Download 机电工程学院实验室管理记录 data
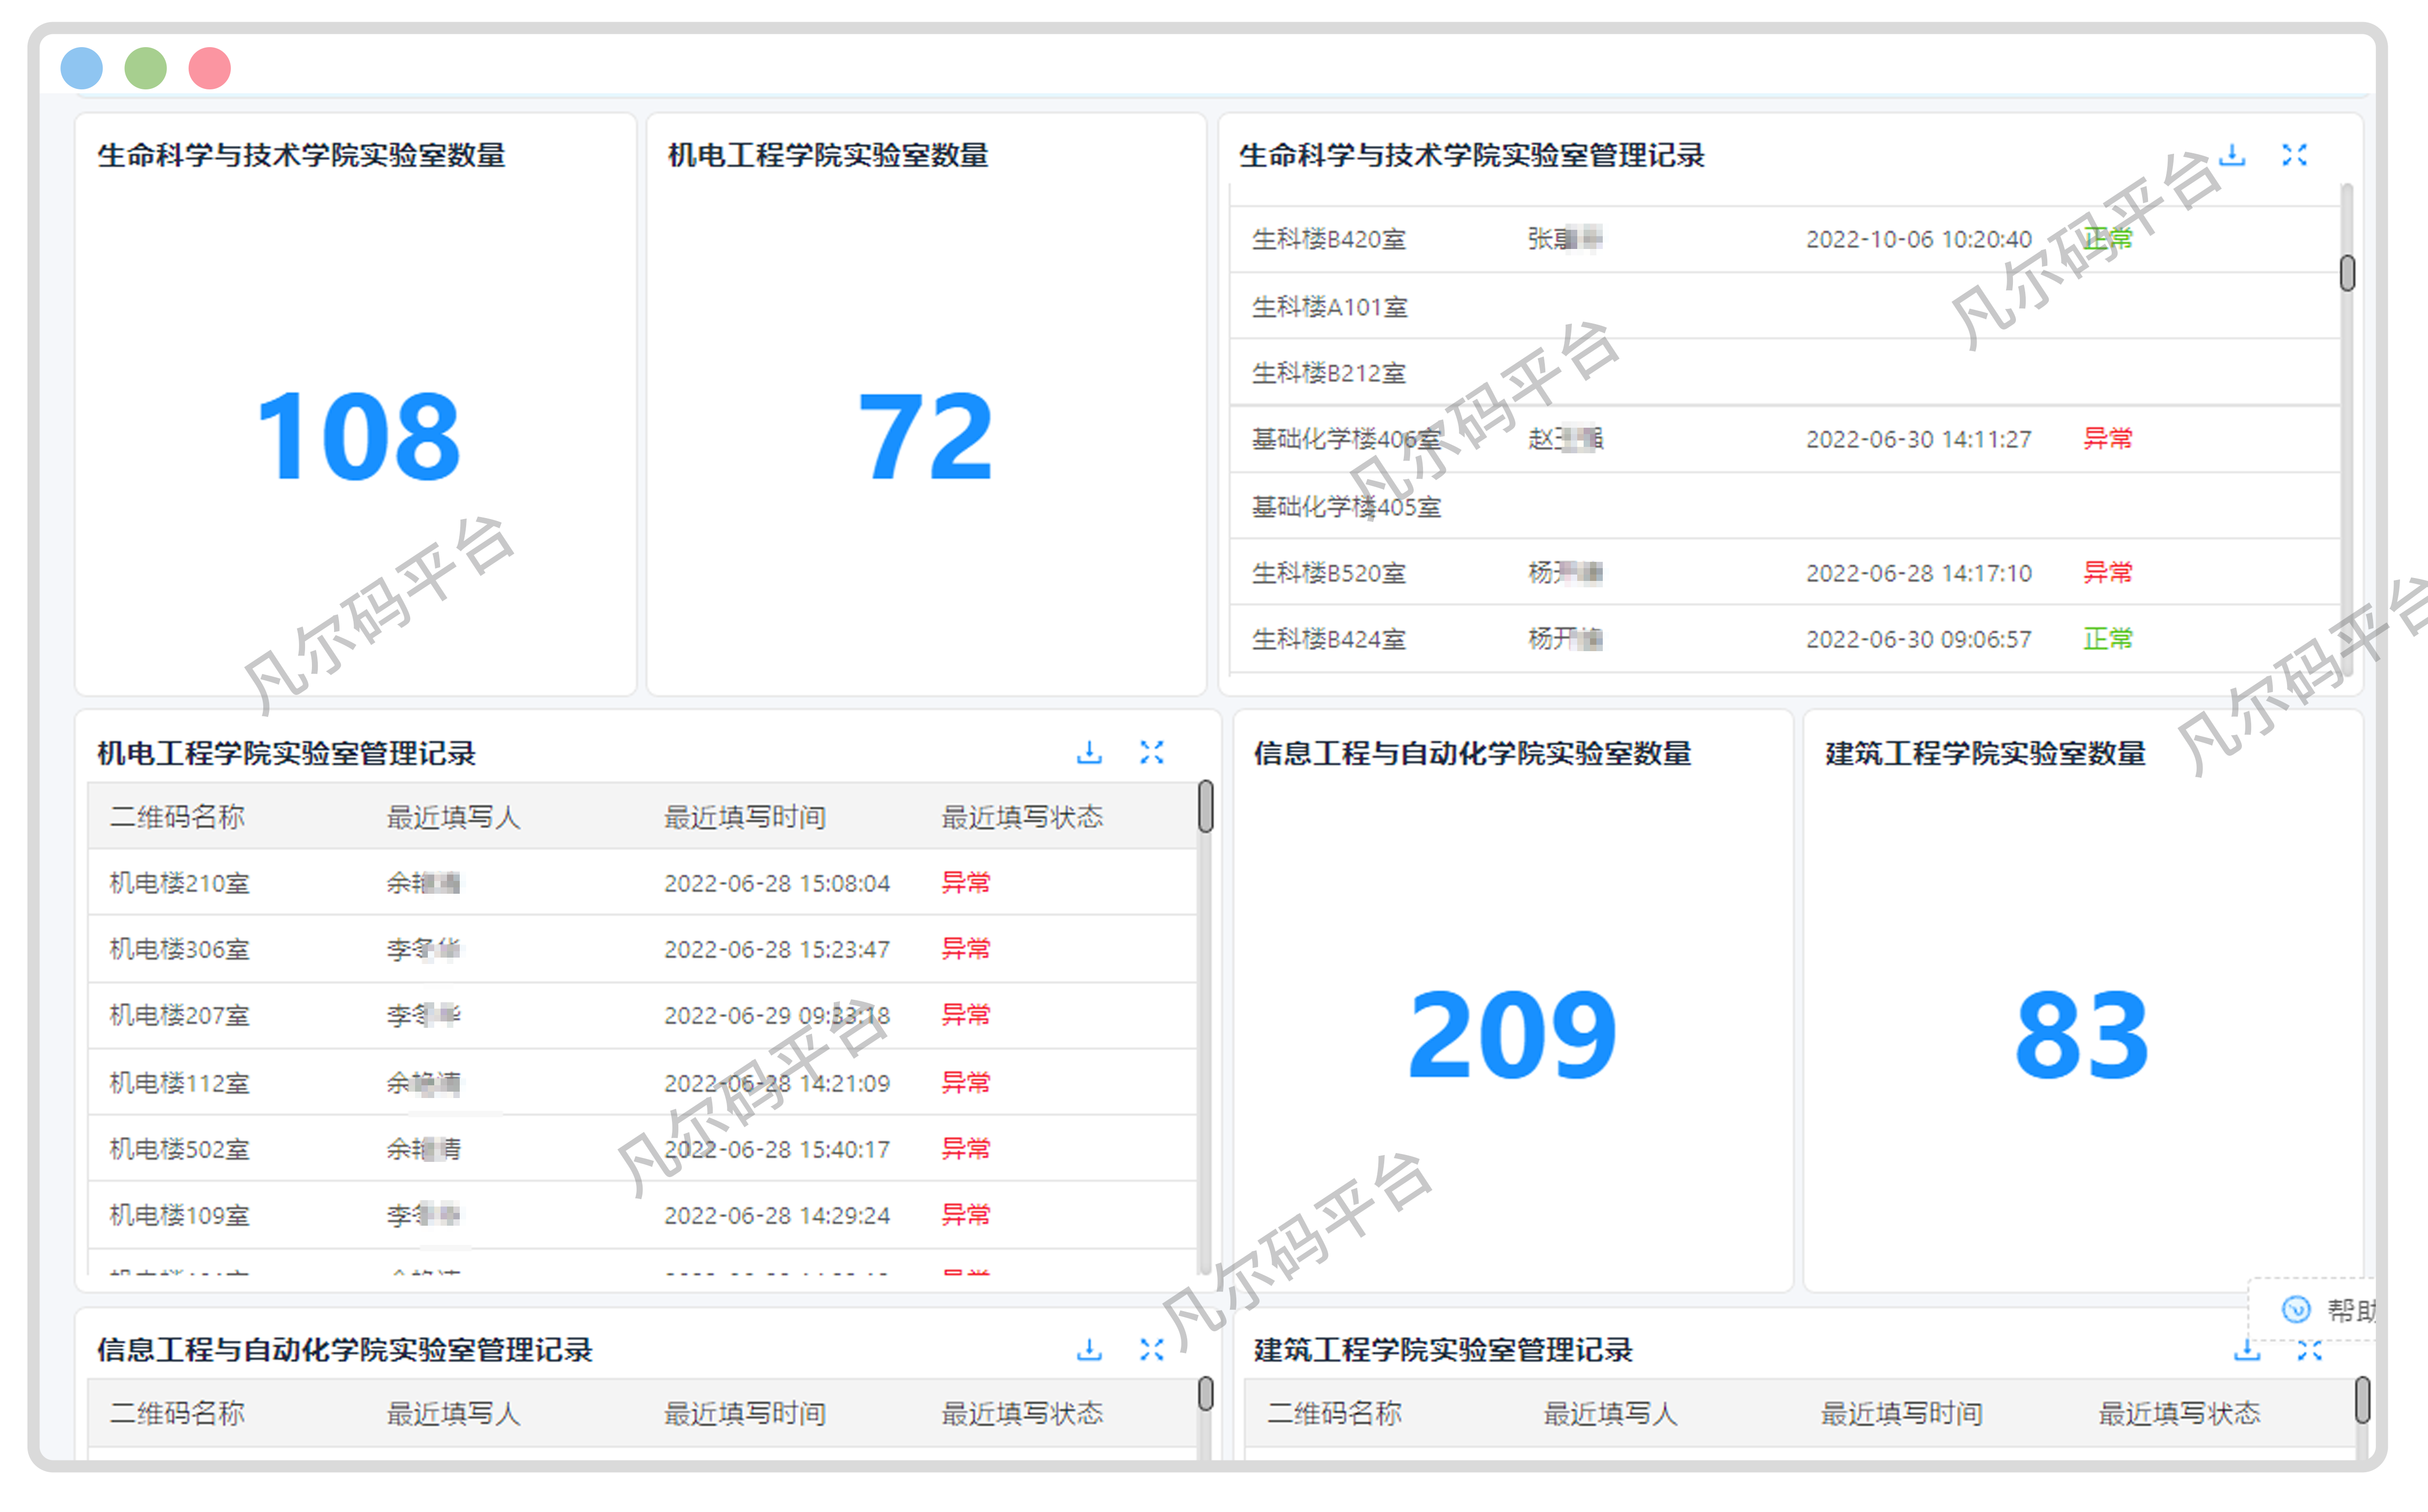The width and height of the screenshot is (2428, 1512). pos(1089,752)
